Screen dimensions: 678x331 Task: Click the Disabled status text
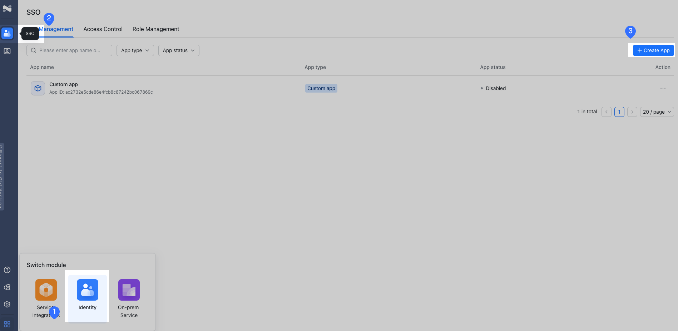tap(496, 88)
